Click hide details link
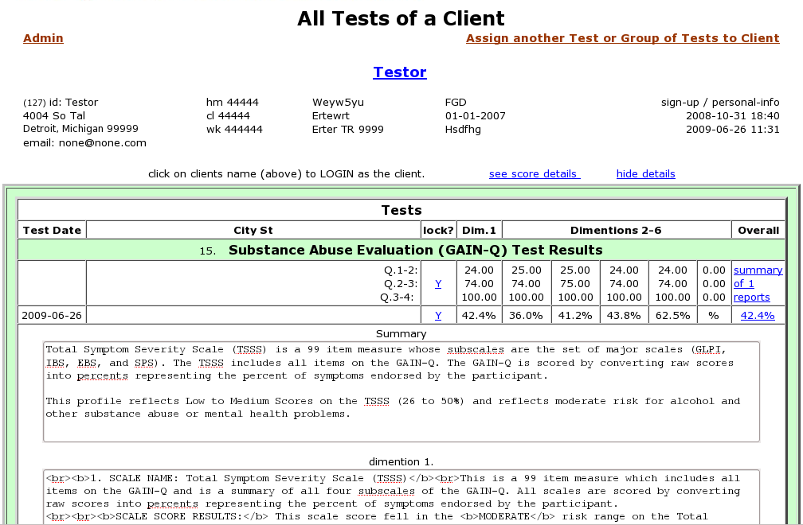This screenshot has height=525, width=803. point(646,174)
